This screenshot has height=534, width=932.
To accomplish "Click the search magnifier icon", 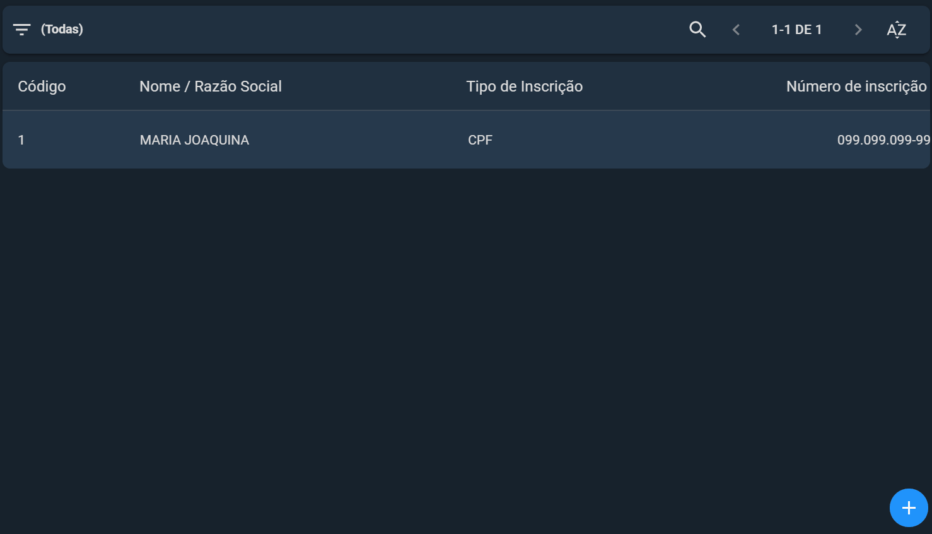I will point(697,30).
